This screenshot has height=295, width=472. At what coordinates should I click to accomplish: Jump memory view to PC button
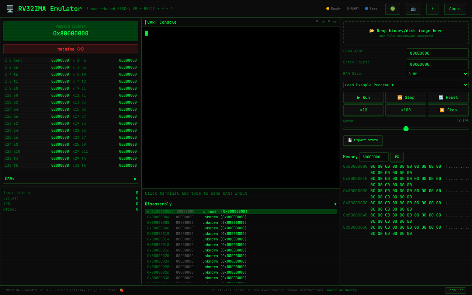pos(397,157)
